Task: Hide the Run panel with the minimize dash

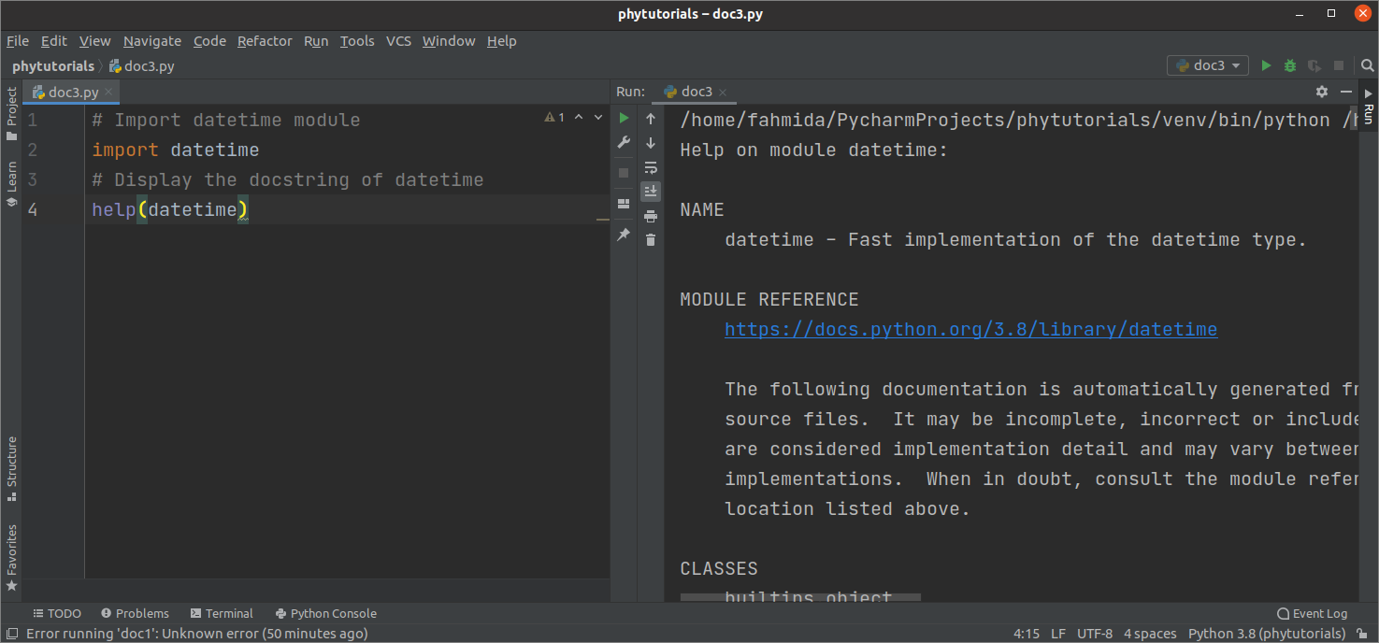Action: [1346, 92]
